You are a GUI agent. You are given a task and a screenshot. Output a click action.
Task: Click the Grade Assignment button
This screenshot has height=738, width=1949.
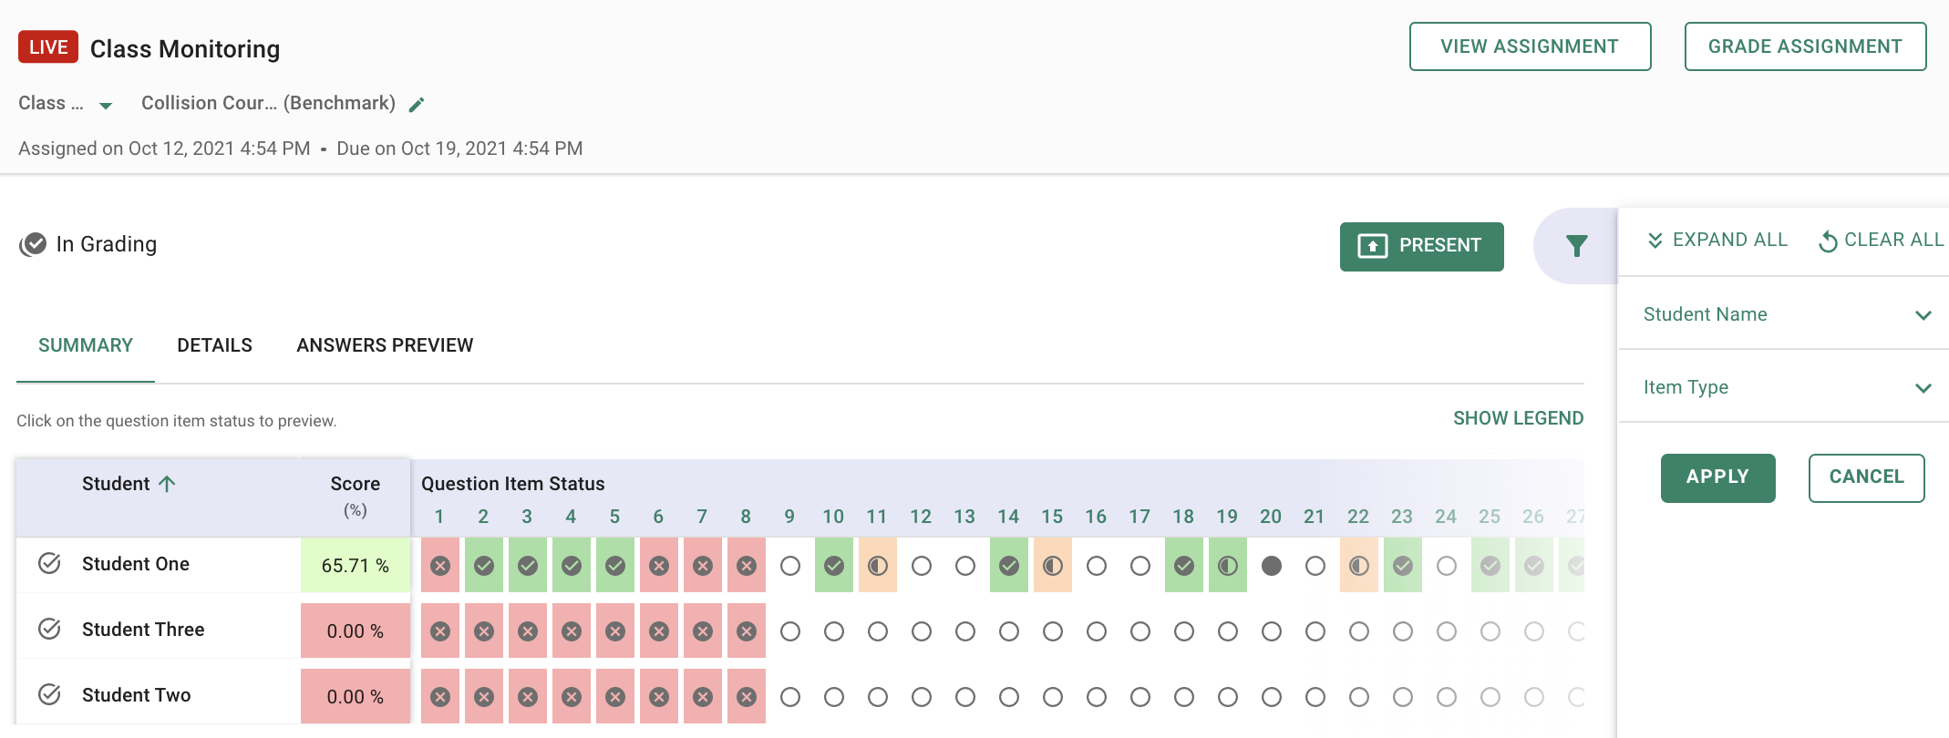[1805, 46]
